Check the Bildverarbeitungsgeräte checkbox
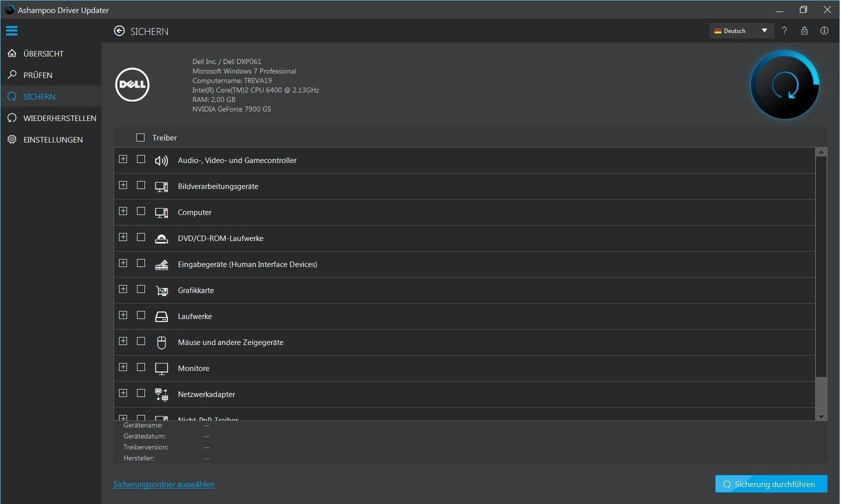Image resolution: width=841 pixels, height=504 pixels. (x=141, y=185)
